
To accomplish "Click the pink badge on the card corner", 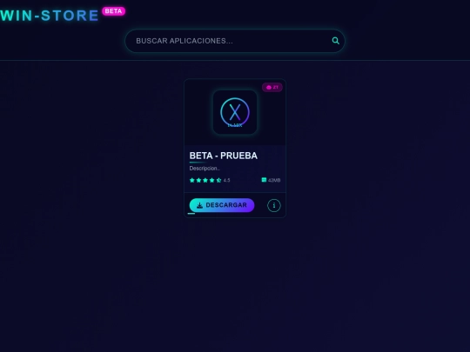I will point(272,88).
